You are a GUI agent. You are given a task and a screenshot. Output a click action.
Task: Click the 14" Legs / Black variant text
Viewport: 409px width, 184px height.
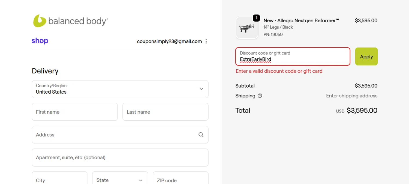pyautogui.click(x=278, y=27)
